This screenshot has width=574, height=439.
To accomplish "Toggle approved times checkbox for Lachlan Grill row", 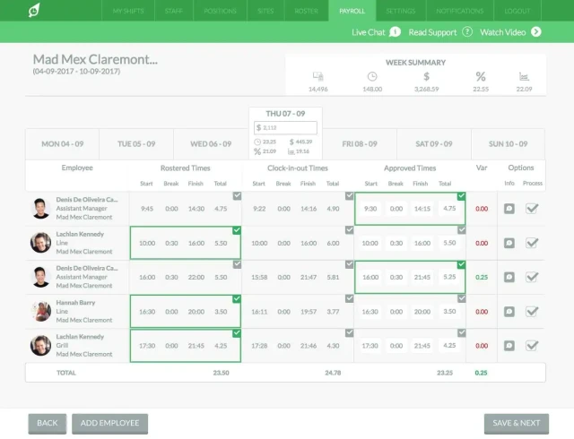I will 461,333.
